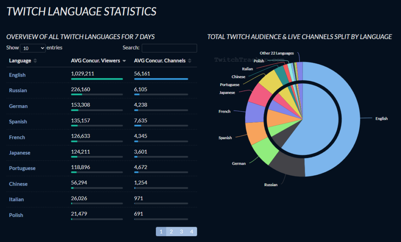Open the Japanese language link
Screen dimensions: 401x242
pos(20,152)
